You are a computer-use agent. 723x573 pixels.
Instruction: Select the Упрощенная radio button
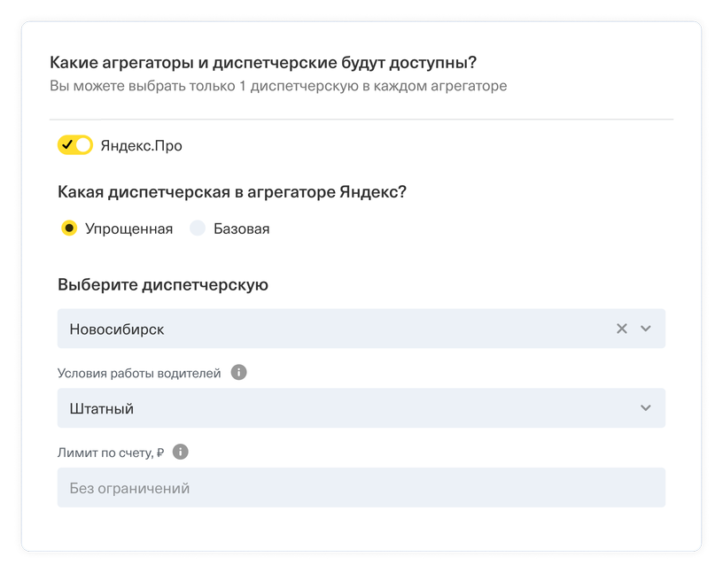[x=69, y=228]
